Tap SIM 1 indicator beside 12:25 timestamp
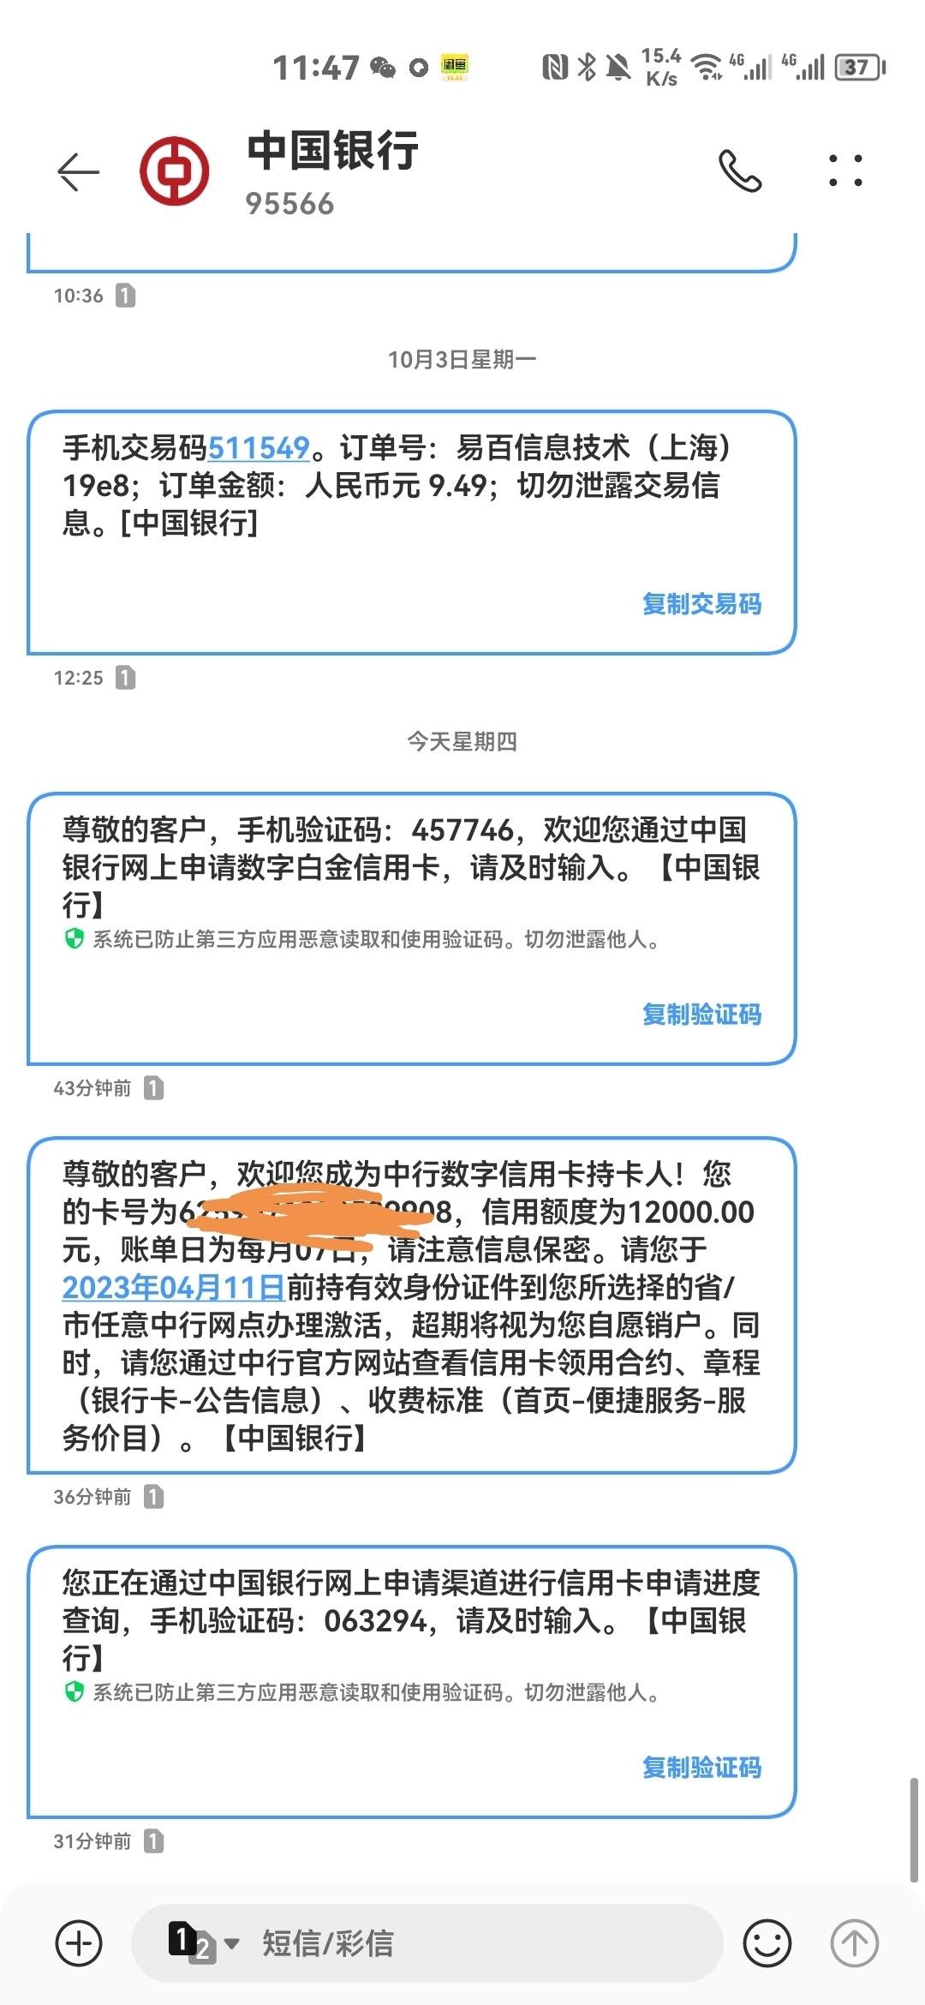Screen dimensions: 925x2005 [126, 678]
